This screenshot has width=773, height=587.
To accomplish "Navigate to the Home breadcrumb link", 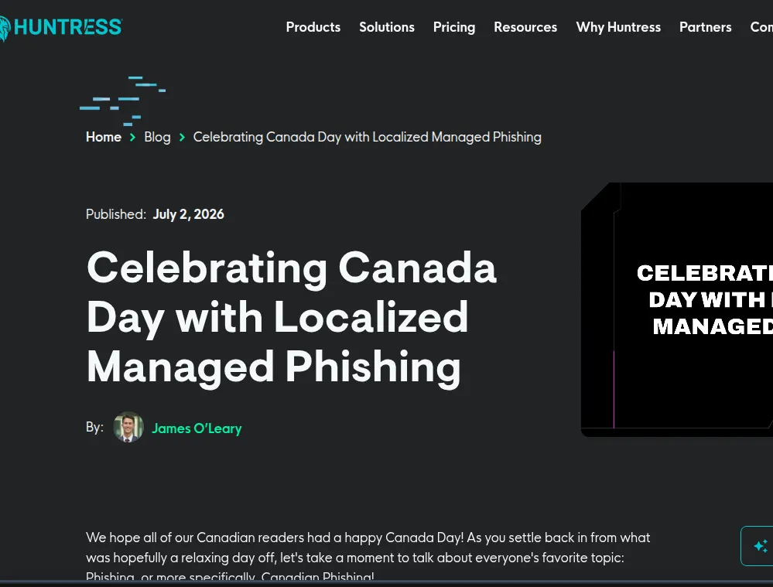I will (x=104, y=137).
